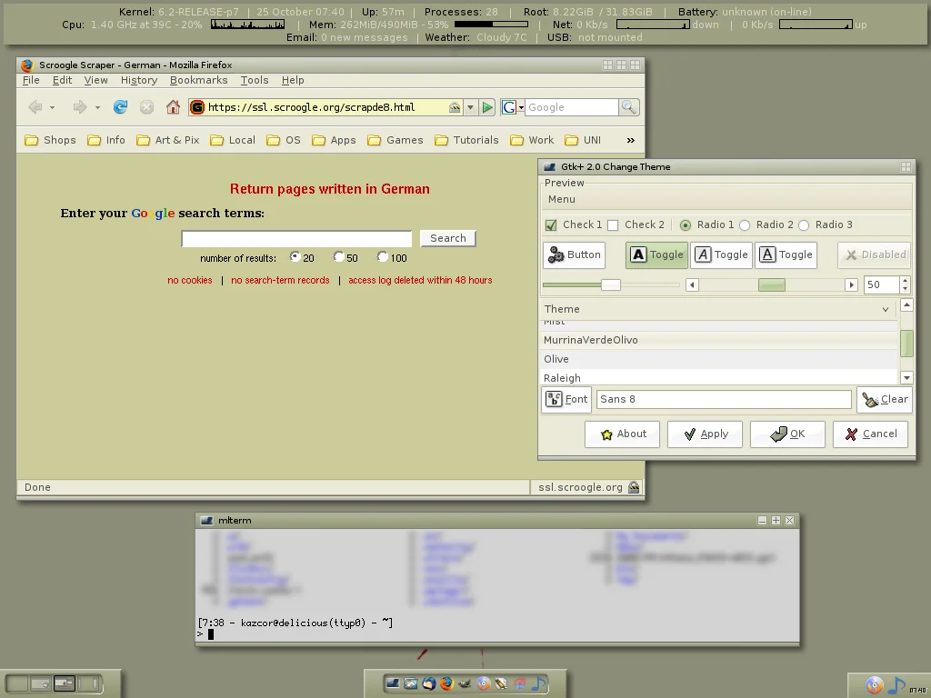931x698 pixels.
Task: Open the Forward history dropdown arrow
Action: tap(97, 107)
